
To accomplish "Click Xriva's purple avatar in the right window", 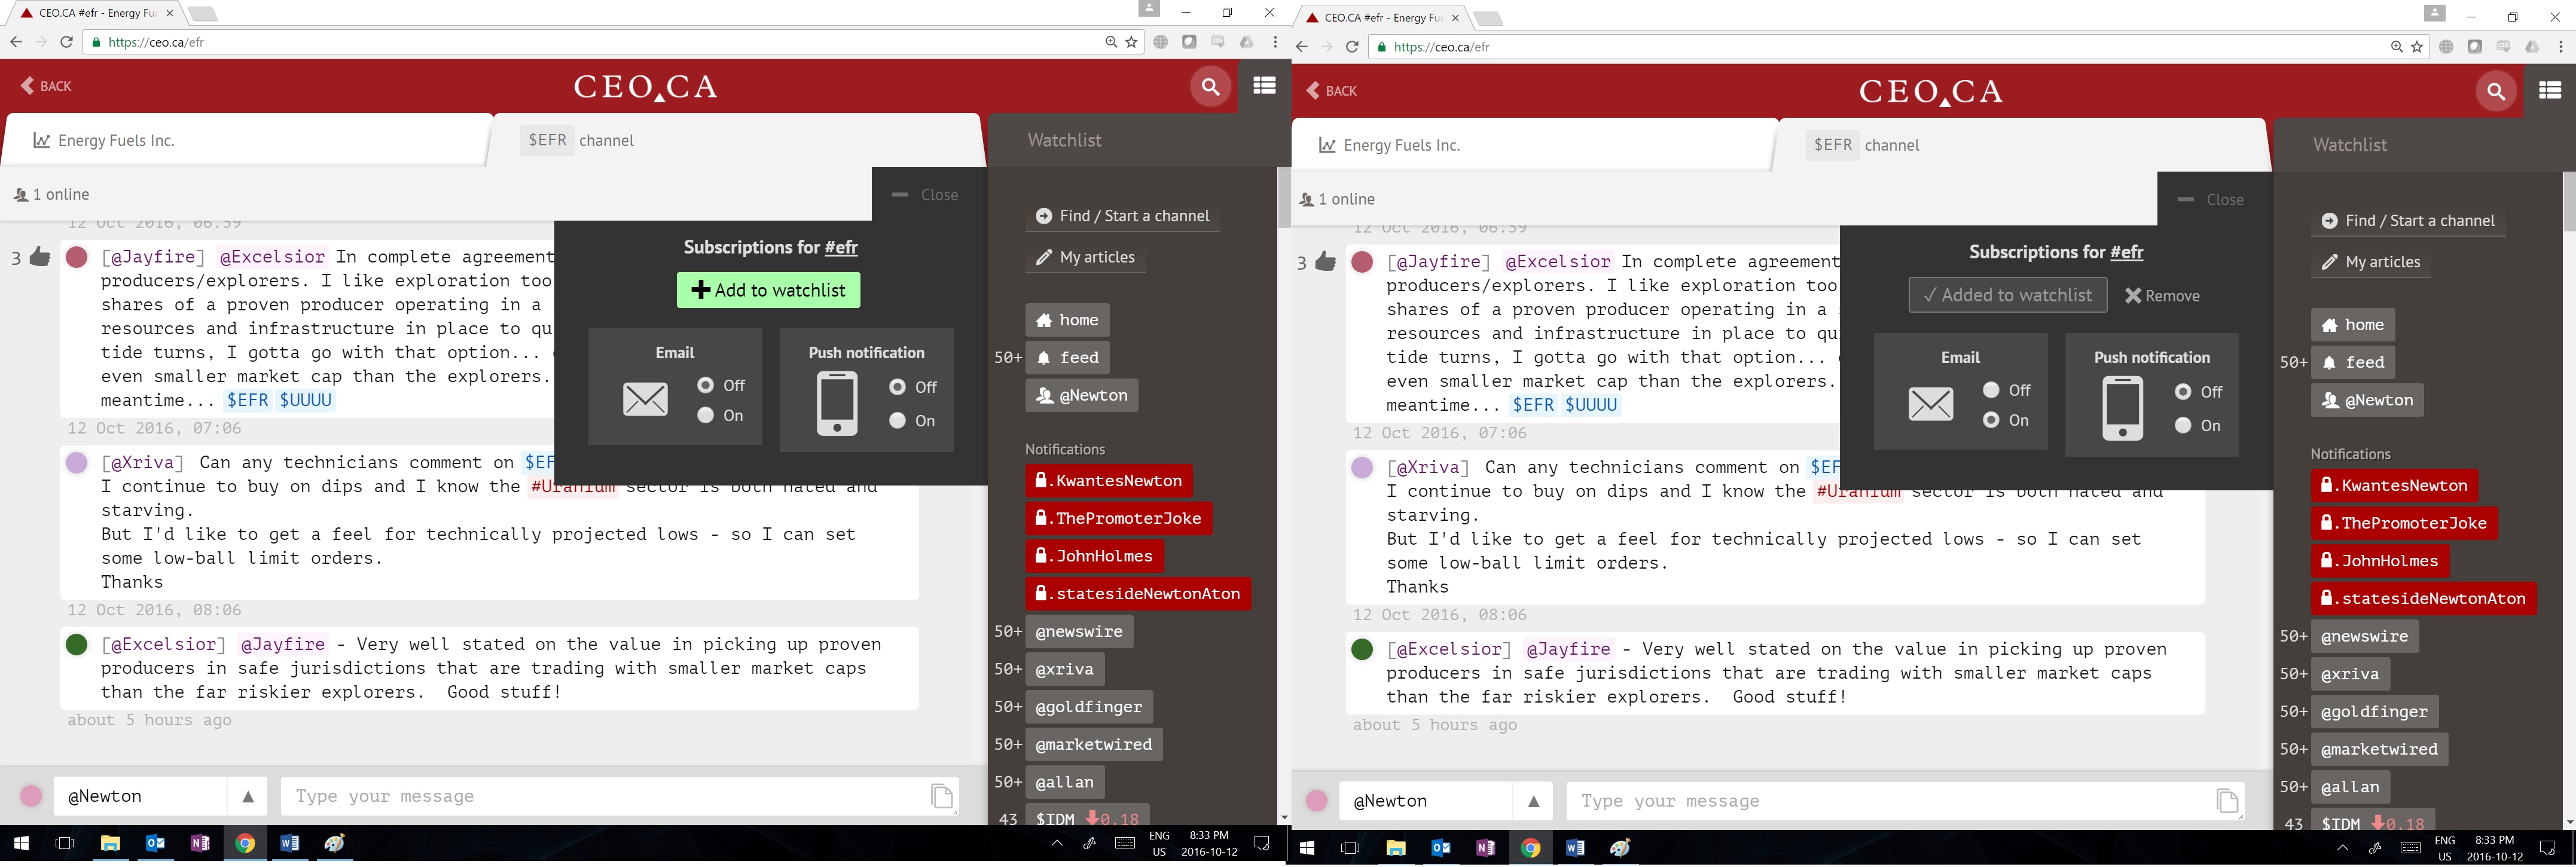I will pyautogui.click(x=1362, y=468).
